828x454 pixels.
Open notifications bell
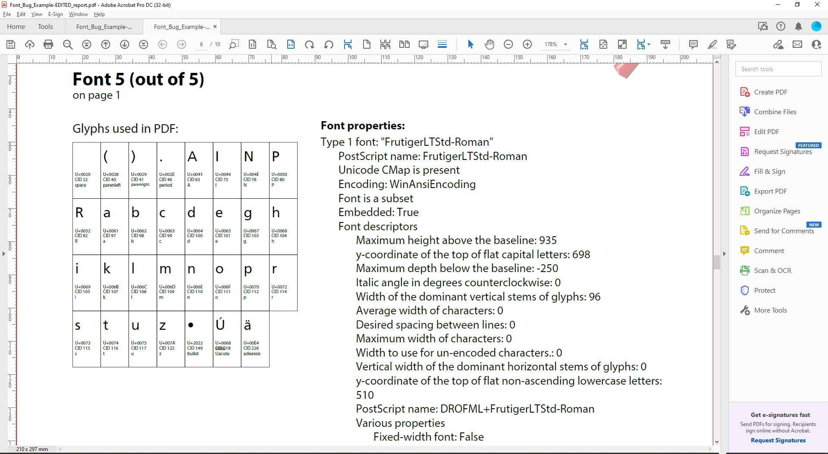[x=798, y=26]
